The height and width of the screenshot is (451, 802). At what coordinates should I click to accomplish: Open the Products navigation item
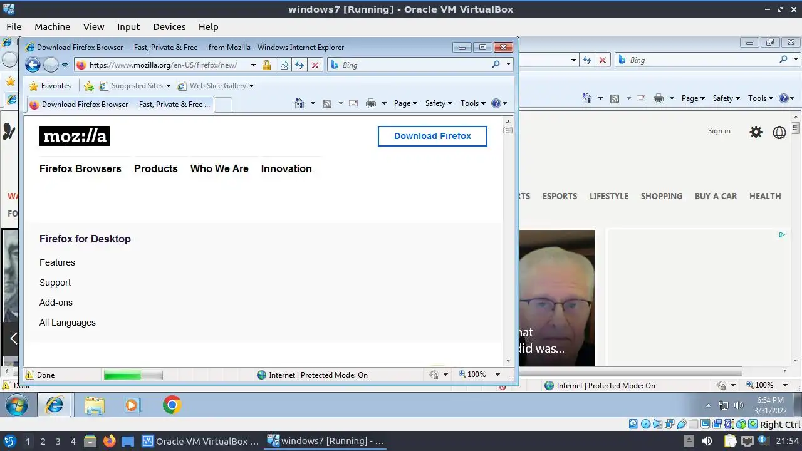[156, 168]
